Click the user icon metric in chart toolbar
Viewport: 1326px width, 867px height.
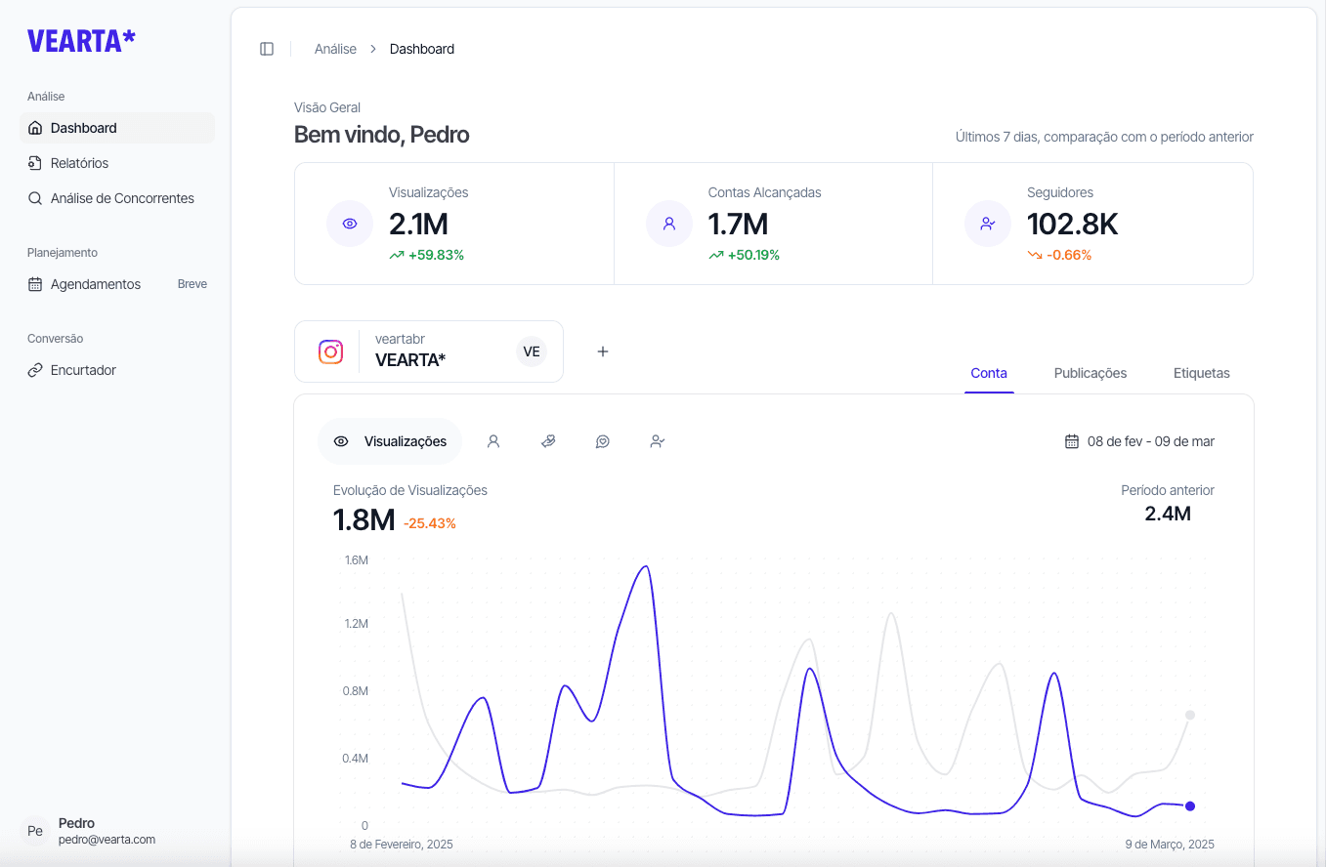tap(493, 441)
